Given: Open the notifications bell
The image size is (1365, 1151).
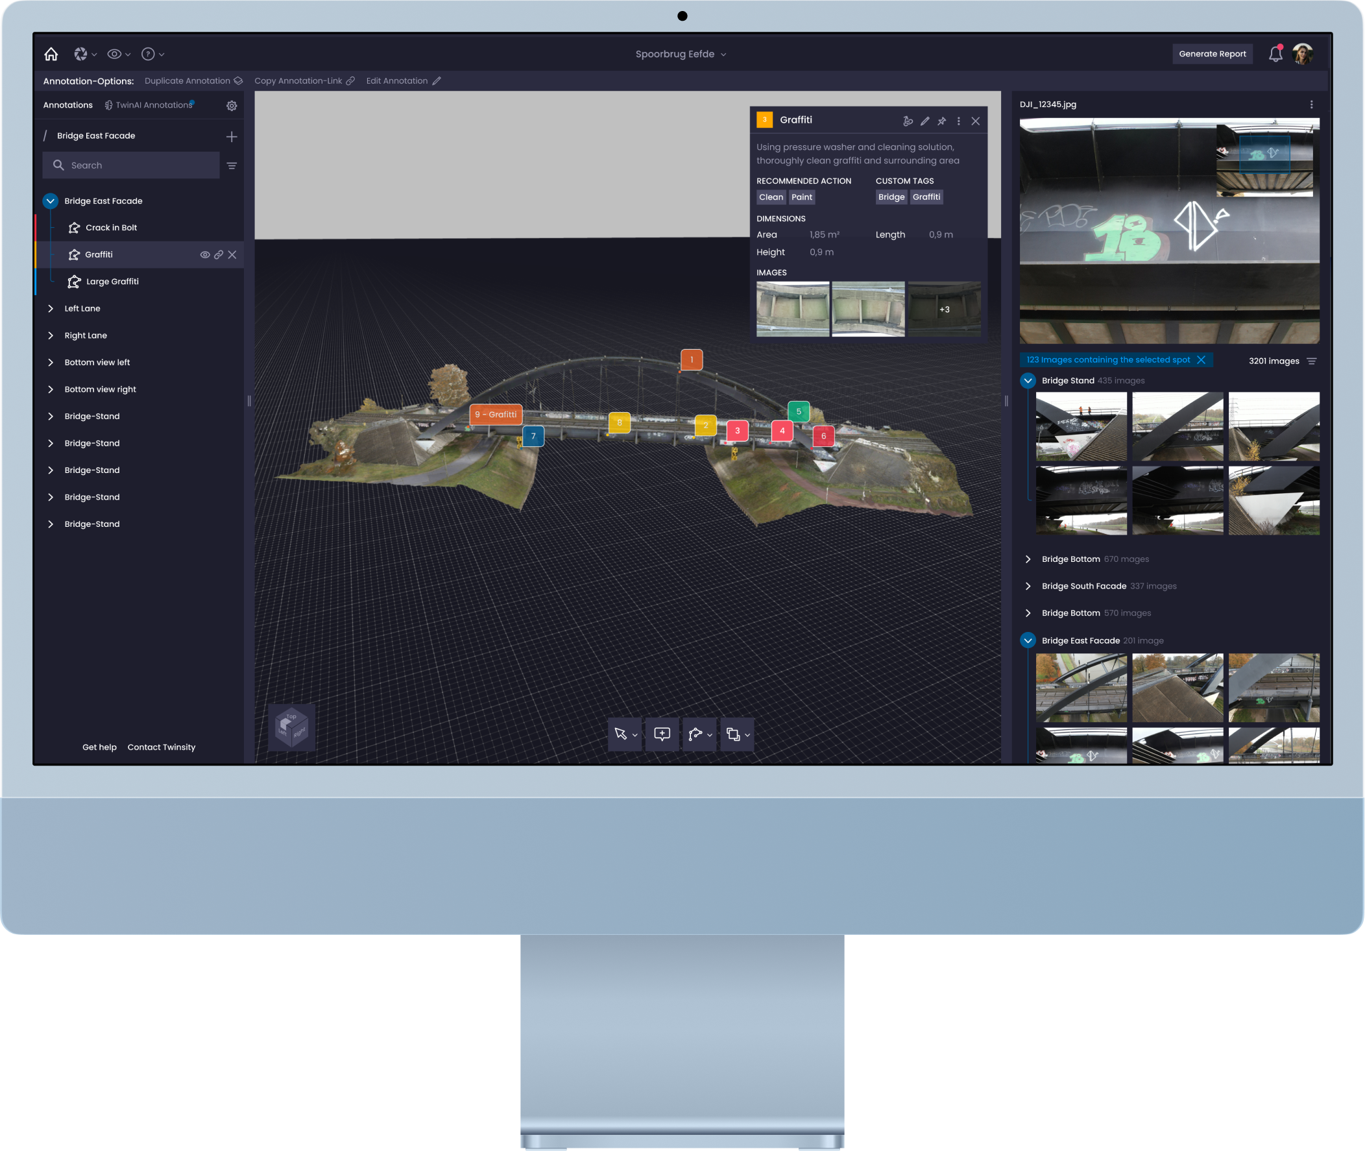Looking at the screenshot, I should click(x=1275, y=54).
